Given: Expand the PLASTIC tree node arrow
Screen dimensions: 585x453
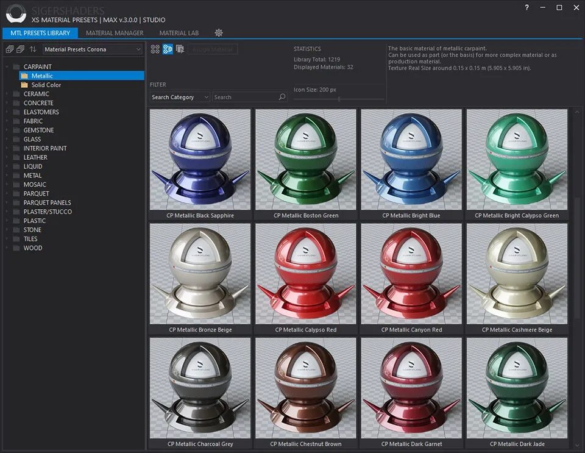Looking at the screenshot, I should point(7,221).
